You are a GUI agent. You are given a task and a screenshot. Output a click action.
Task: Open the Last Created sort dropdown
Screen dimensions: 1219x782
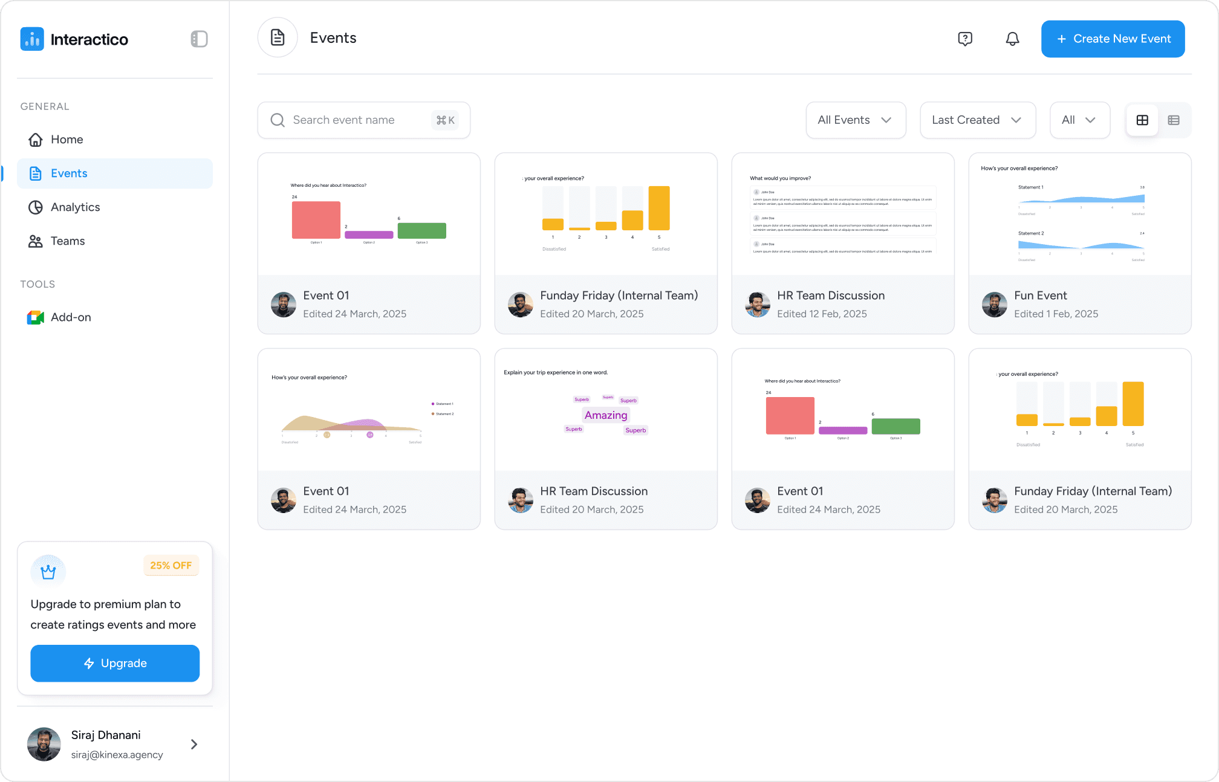coord(977,120)
